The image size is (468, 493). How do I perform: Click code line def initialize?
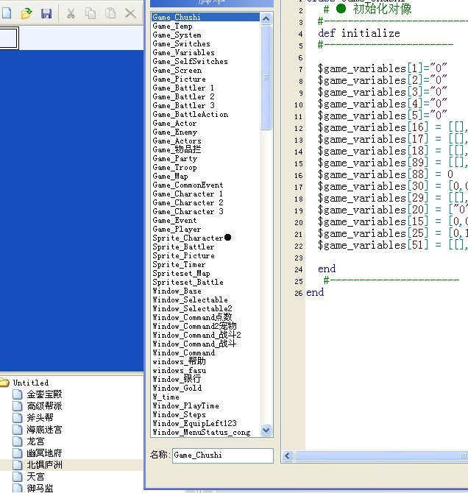coord(359,33)
